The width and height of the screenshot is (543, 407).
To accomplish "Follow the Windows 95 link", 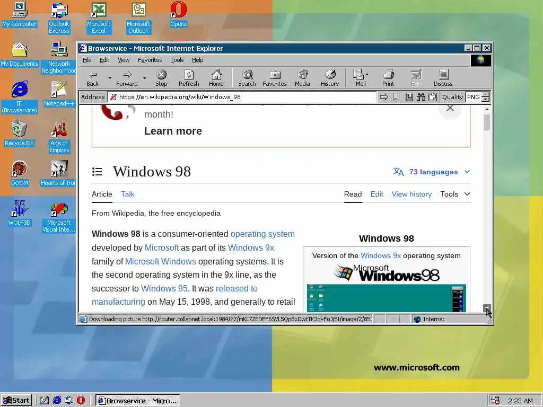I will click(x=164, y=288).
